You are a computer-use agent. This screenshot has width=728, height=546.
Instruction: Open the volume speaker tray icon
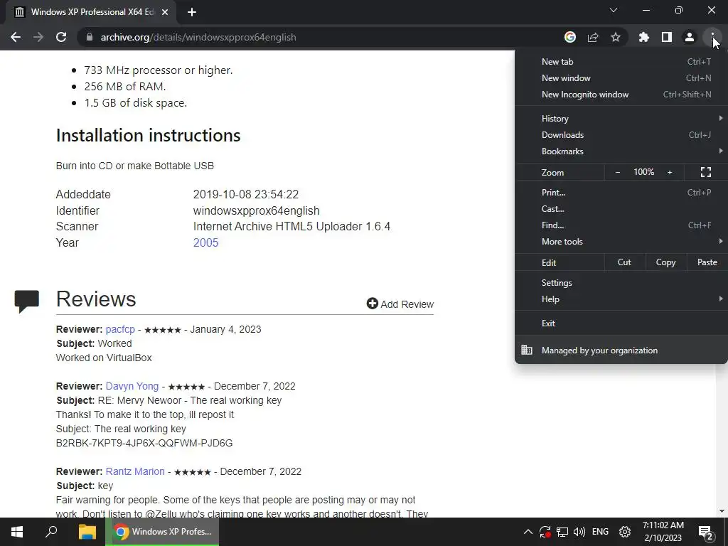579,532
